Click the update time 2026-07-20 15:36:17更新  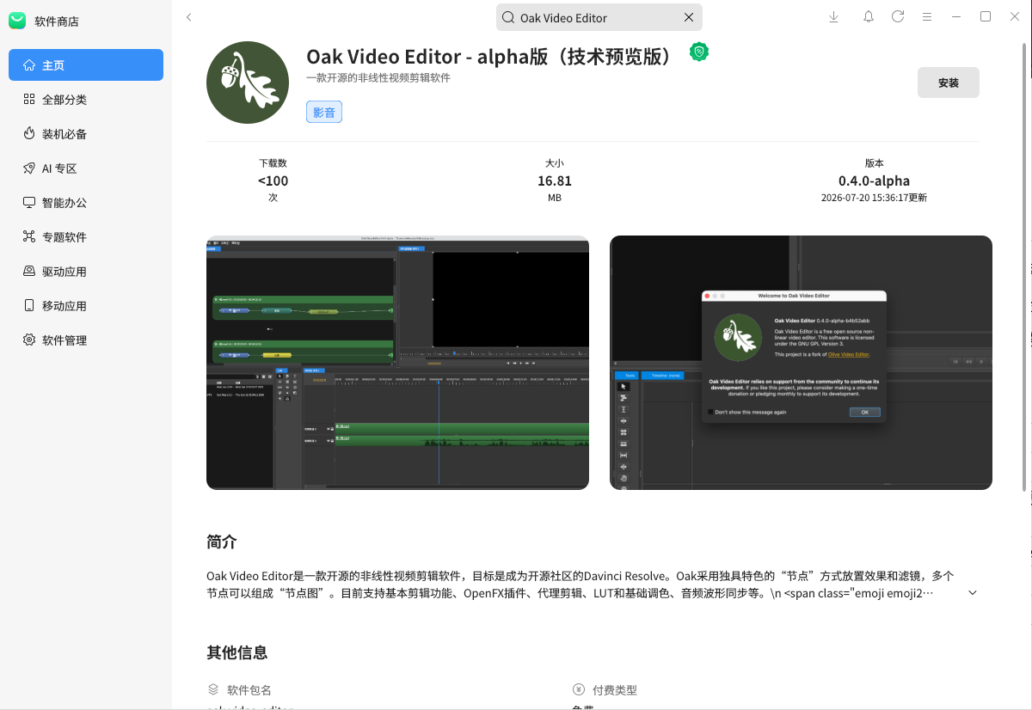[874, 198]
